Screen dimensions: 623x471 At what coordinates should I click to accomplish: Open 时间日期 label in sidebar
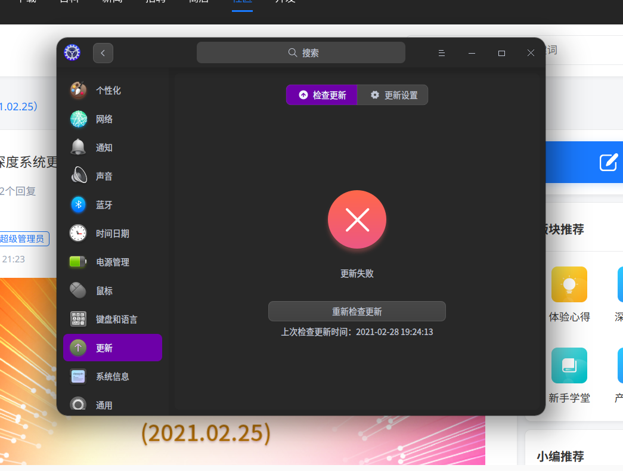point(113,233)
